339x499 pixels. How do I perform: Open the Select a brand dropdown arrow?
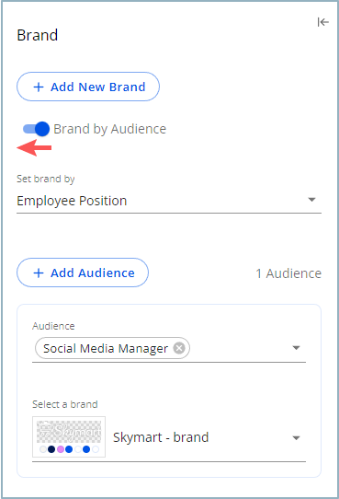(x=296, y=438)
